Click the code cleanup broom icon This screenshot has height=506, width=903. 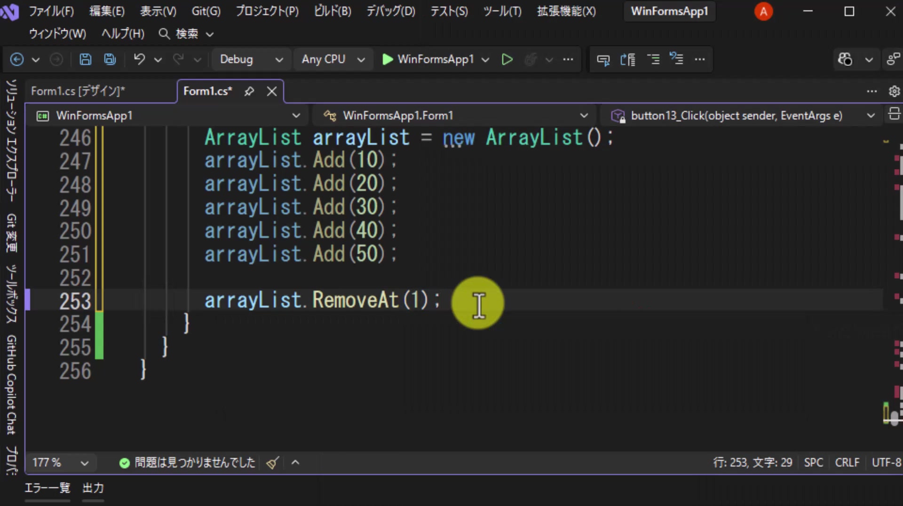click(273, 463)
